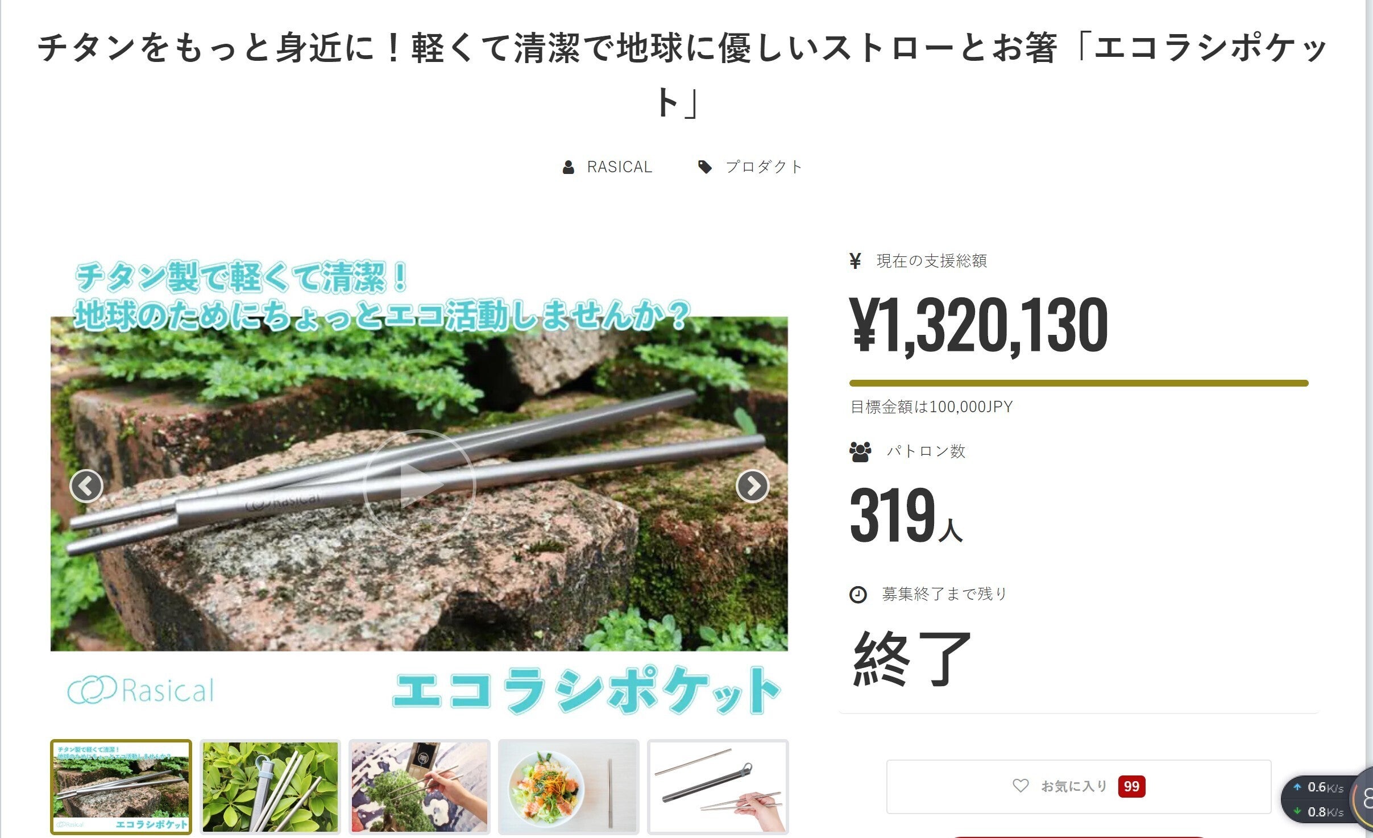Select the case and chopsticks thumbnail
The height and width of the screenshot is (838, 1373).
click(717, 787)
